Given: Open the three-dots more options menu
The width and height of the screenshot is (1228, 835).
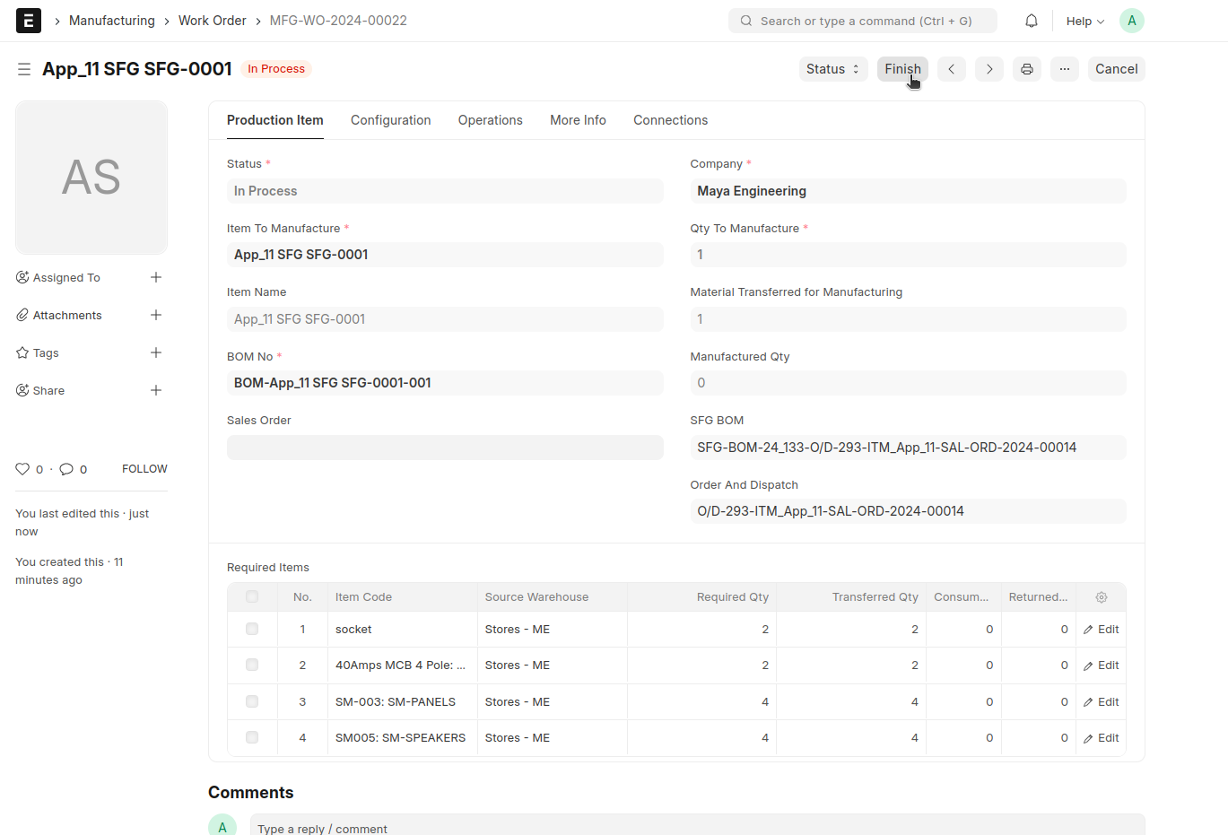Looking at the screenshot, I should [x=1065, y=69].
